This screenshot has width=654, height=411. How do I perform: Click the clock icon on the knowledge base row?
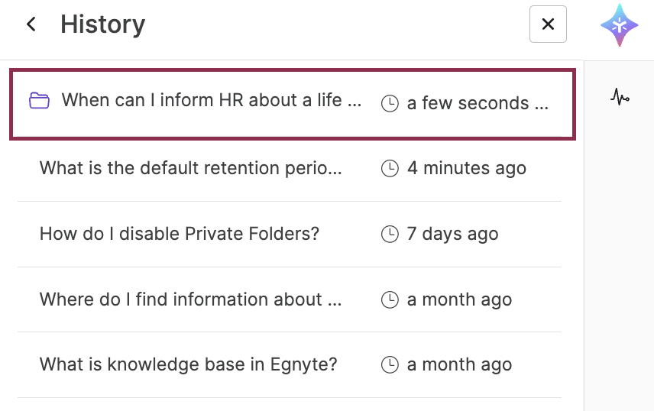tap(390, 364)
